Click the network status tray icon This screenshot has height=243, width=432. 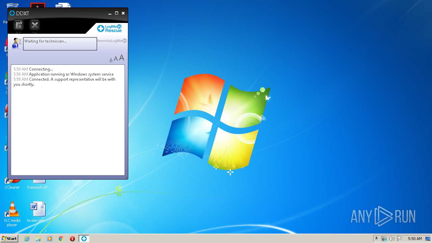tap(384, 239)
